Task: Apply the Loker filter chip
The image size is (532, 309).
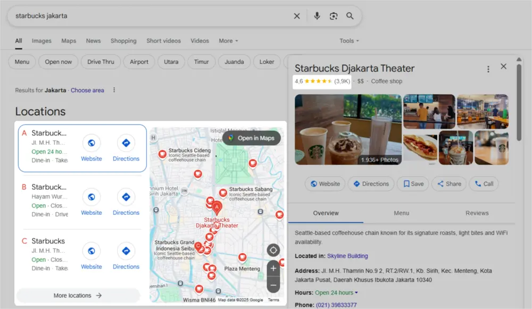Action: (x=267, y=62)
